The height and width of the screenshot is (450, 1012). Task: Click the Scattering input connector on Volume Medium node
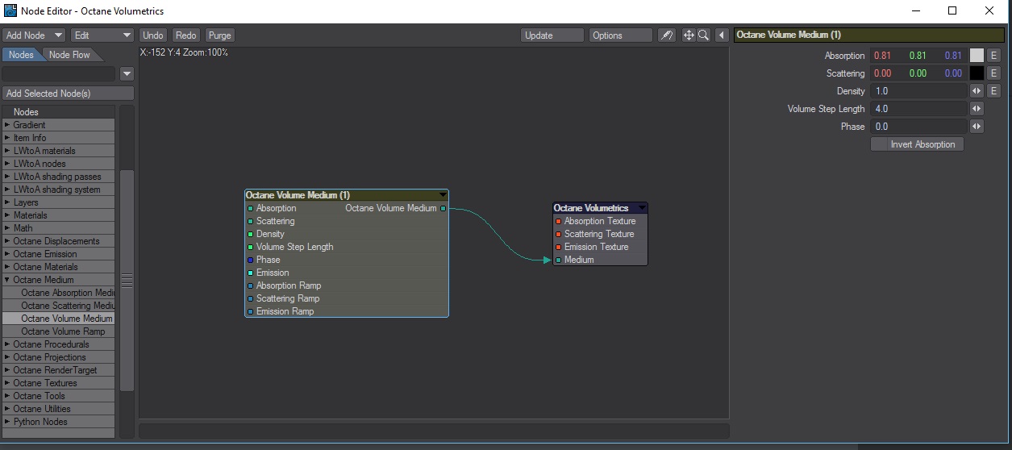[x=251, y=221]
